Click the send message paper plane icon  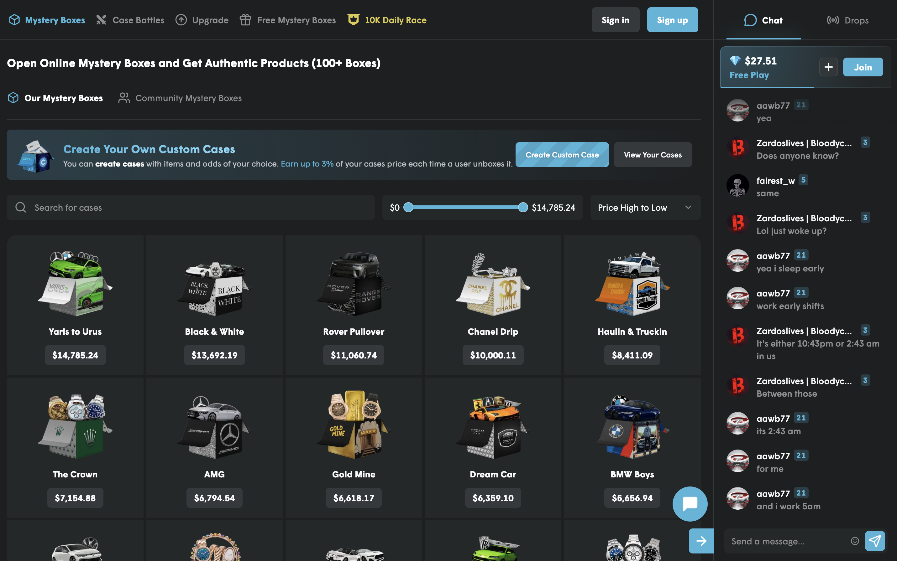[875, 541]
